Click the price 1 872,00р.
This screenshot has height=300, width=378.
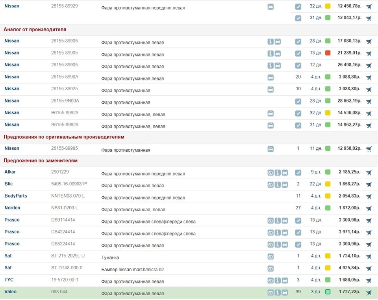point(350,208)
